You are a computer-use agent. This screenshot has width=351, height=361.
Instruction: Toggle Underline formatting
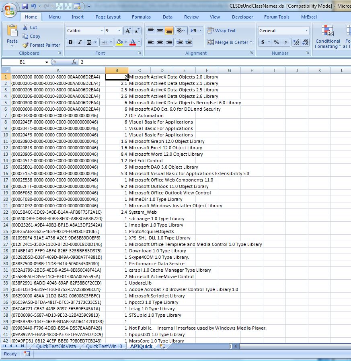89,42
